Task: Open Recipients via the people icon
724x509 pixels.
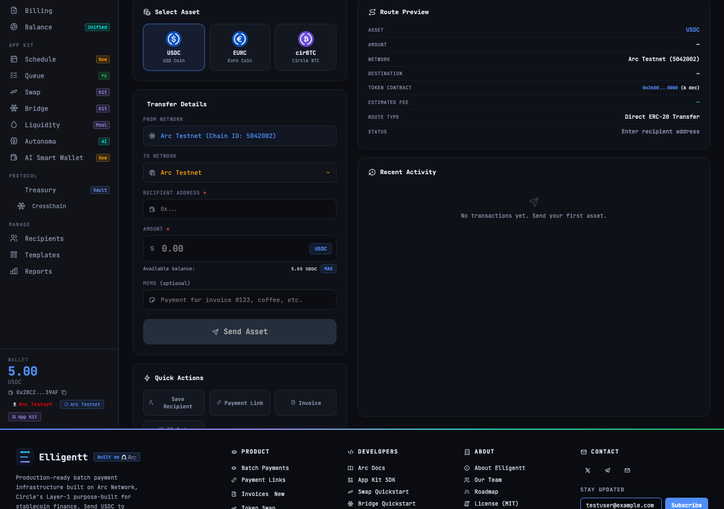Action: [14, 238]
